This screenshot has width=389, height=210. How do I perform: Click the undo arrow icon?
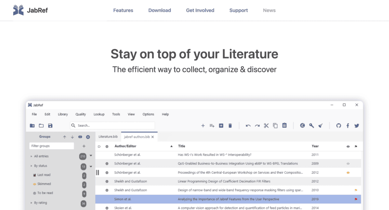248,126
